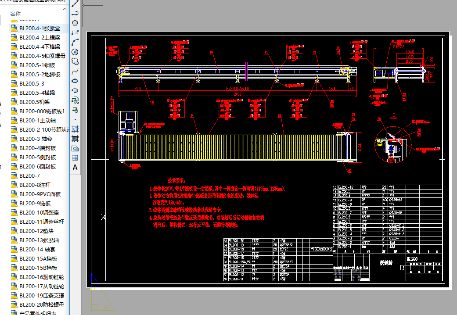Select the Hatch tool
Screen dimensions: 457x315
[75, 129]
